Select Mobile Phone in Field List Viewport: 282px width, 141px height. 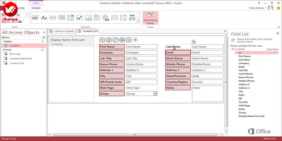tap(246, 81)
